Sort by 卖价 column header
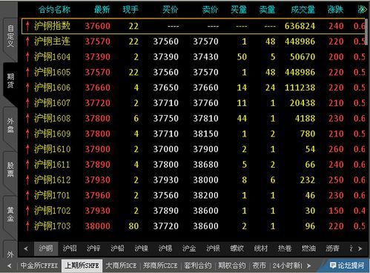 (x=210, y=10)
